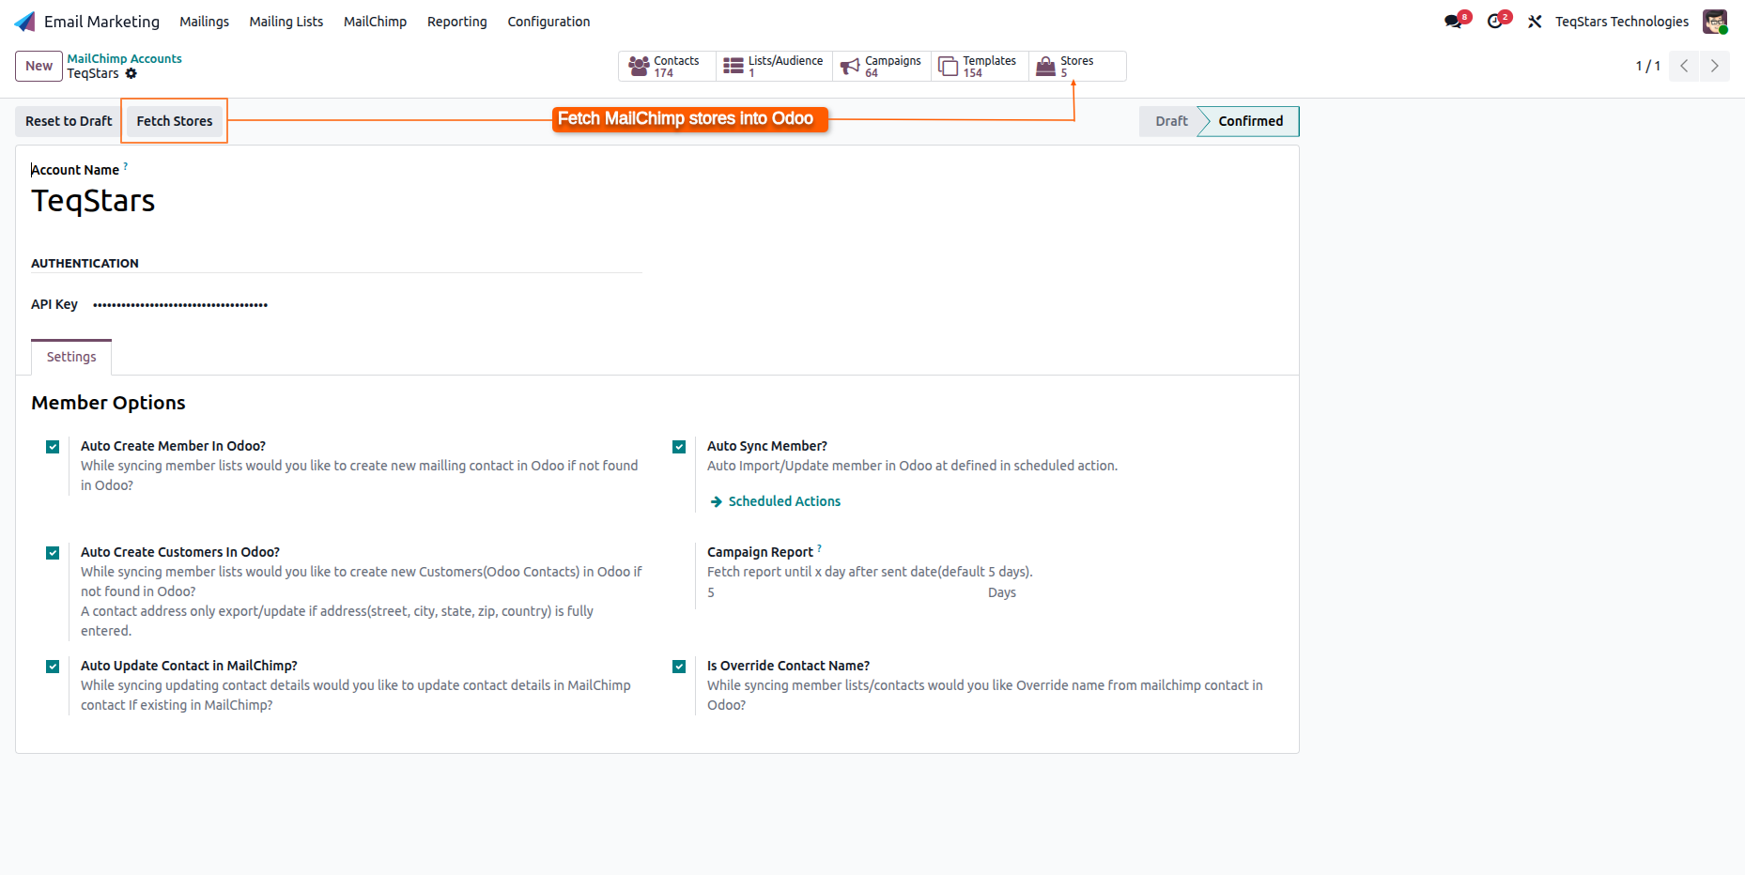This screenshot has height=875, width=1745.
Task: Click the Campaign Report days value 5
Action: pyautogui.click(x=711, y=592)
